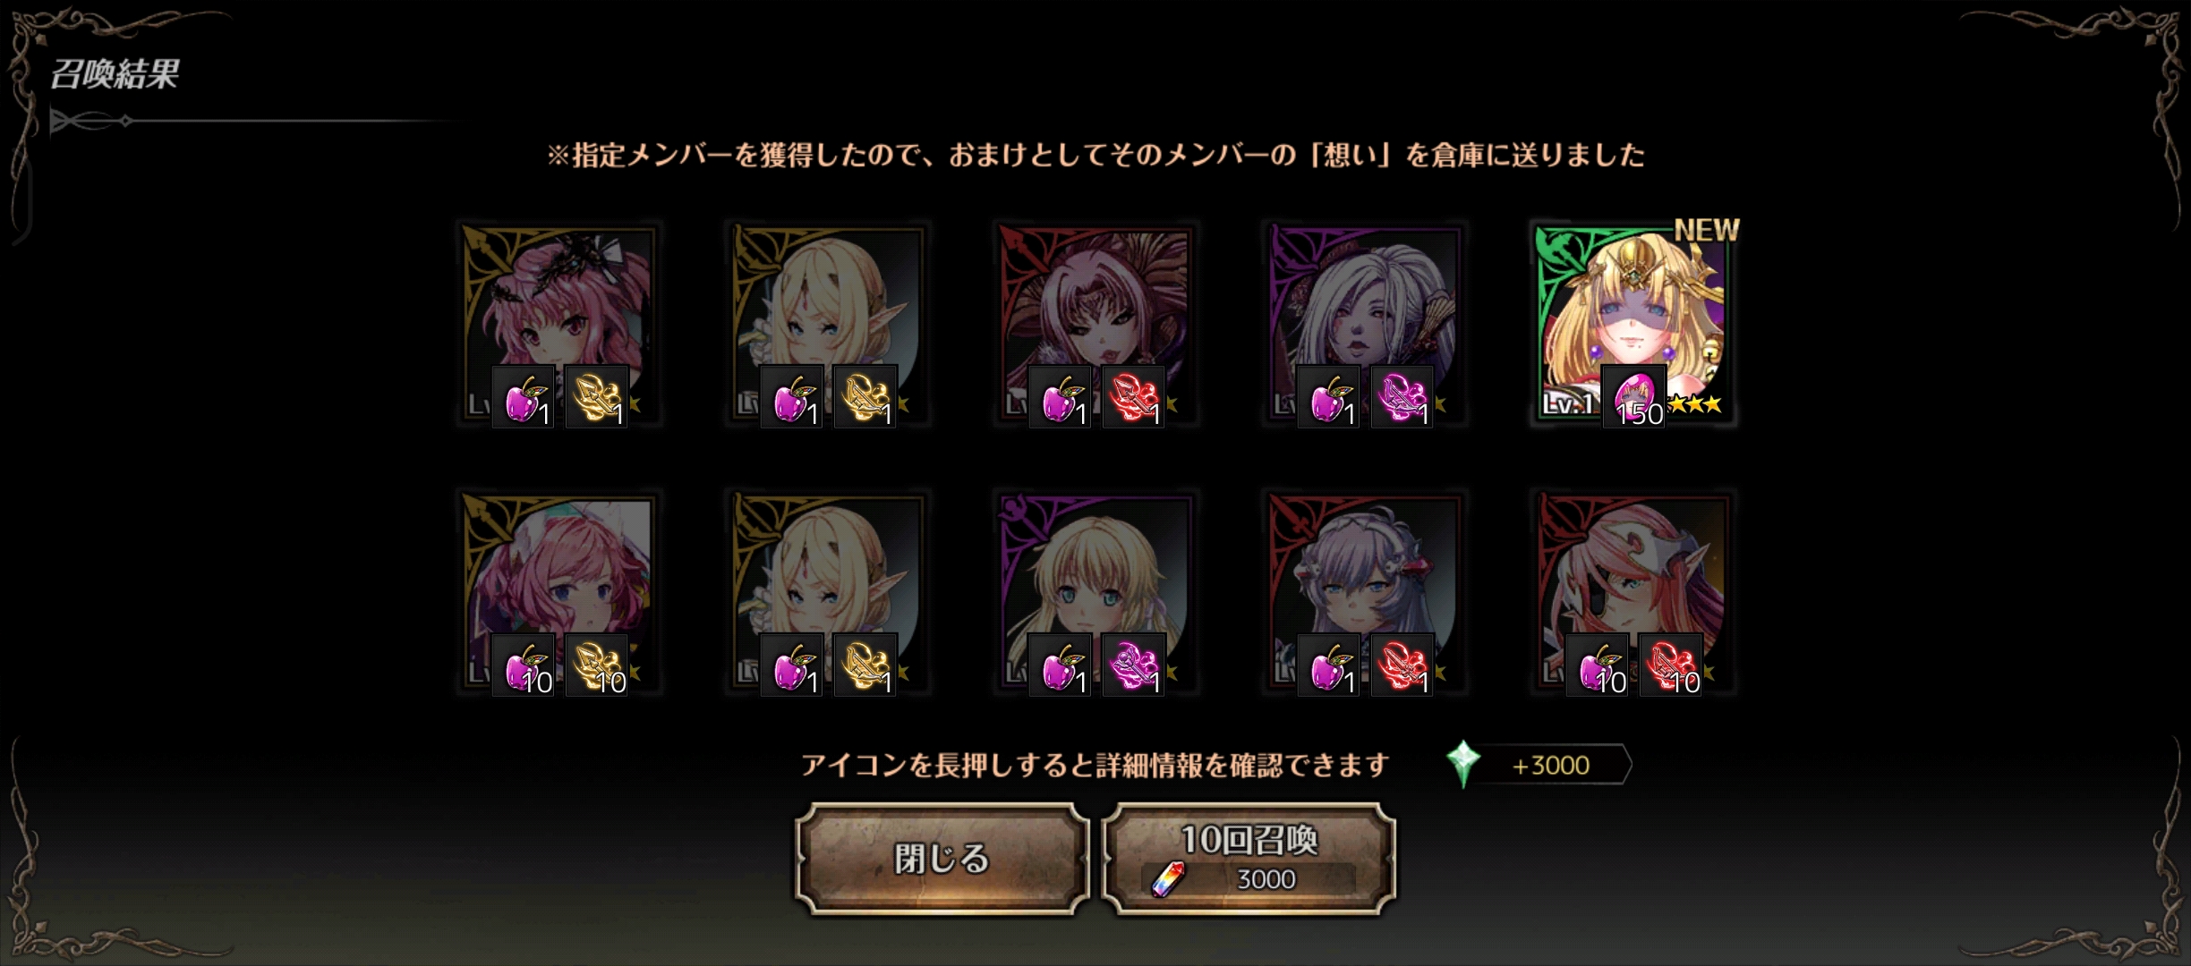Start another 10回召喚 summon for 3000

(1249, 859)
